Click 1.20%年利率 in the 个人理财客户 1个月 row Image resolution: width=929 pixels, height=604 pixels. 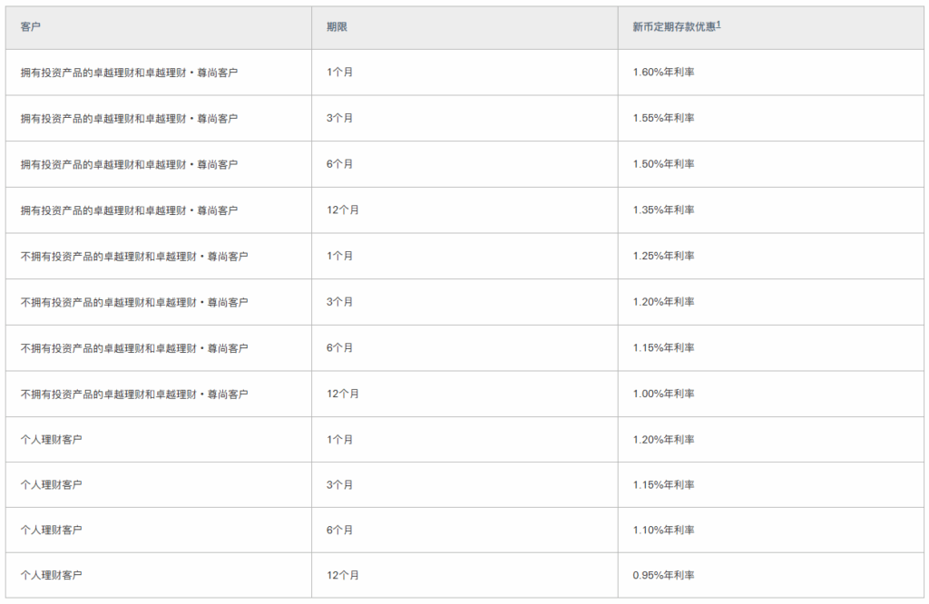coord(663,440)
